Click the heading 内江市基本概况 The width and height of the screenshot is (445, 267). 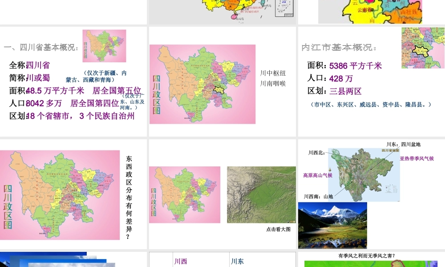(339, 47)
